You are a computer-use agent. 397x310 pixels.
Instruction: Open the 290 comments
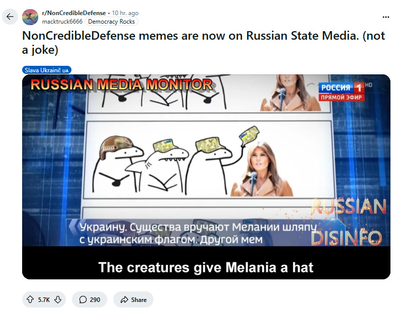coord(90,299)
